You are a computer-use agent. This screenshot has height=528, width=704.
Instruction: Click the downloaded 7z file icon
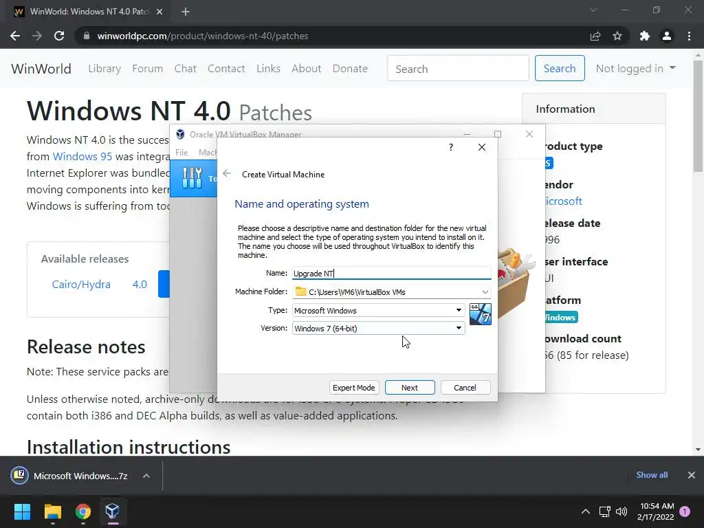[x=20, y=475]
